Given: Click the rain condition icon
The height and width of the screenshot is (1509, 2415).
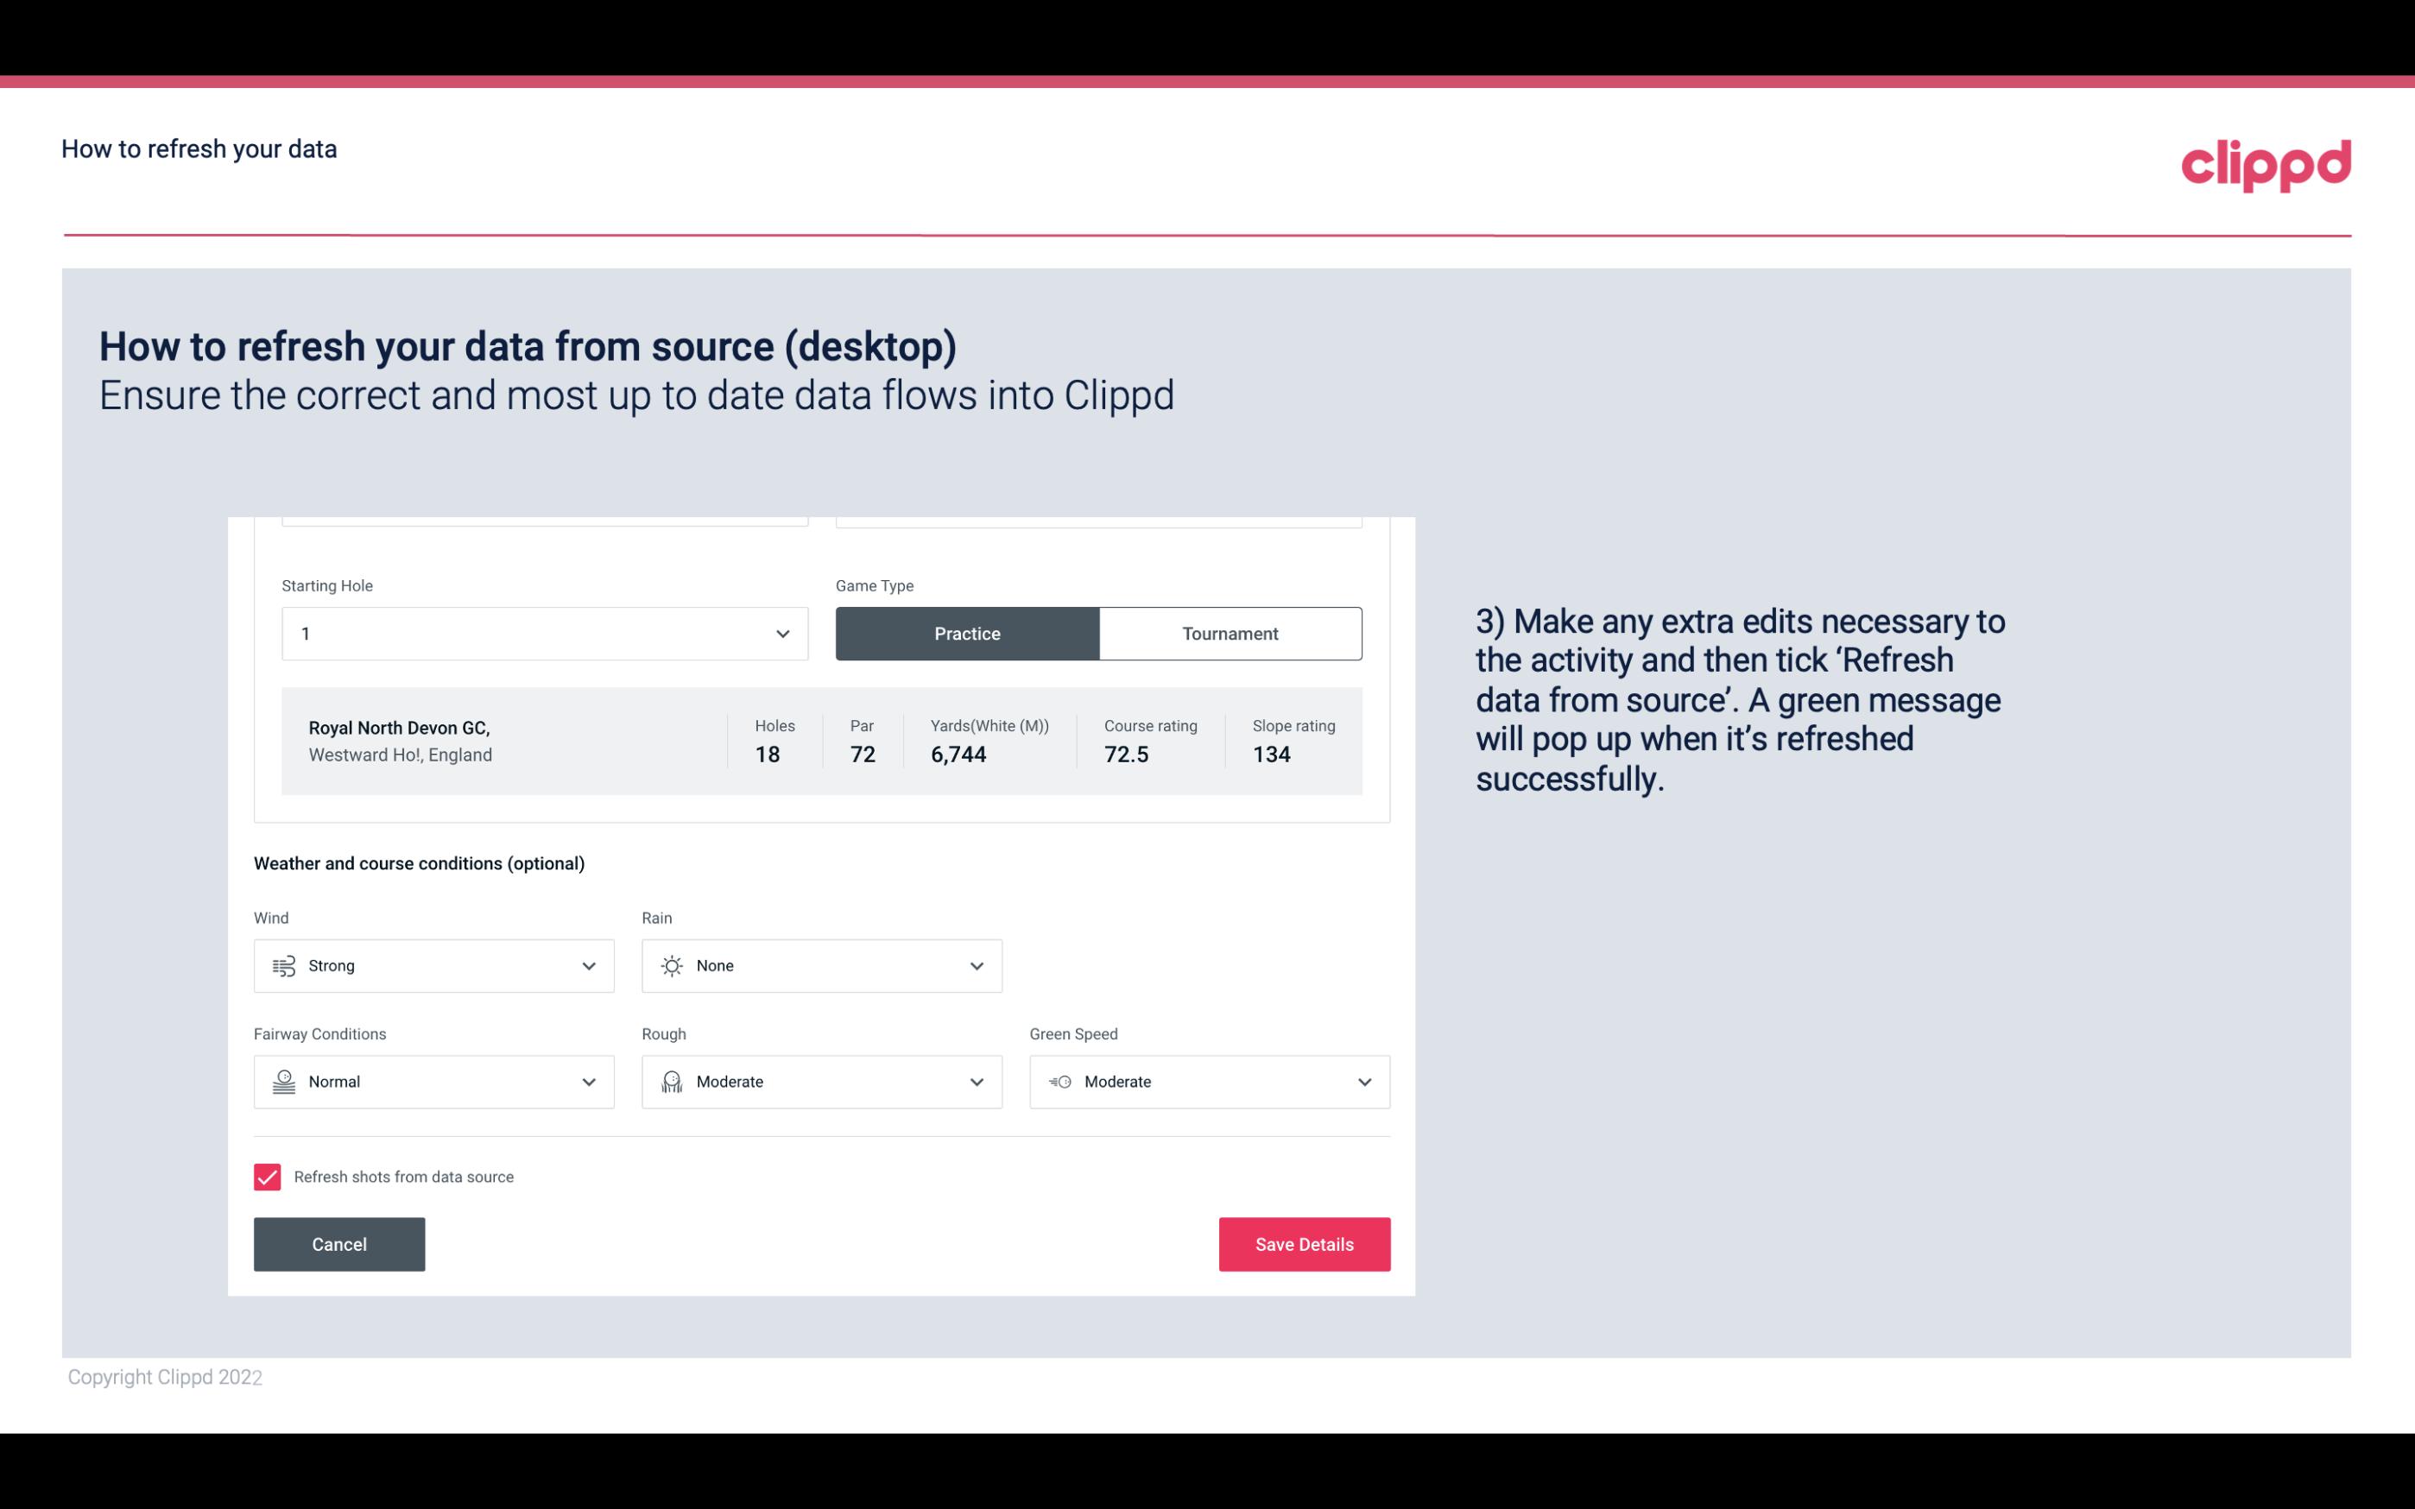Looking at the screenshot, I should tap(671, 965).
